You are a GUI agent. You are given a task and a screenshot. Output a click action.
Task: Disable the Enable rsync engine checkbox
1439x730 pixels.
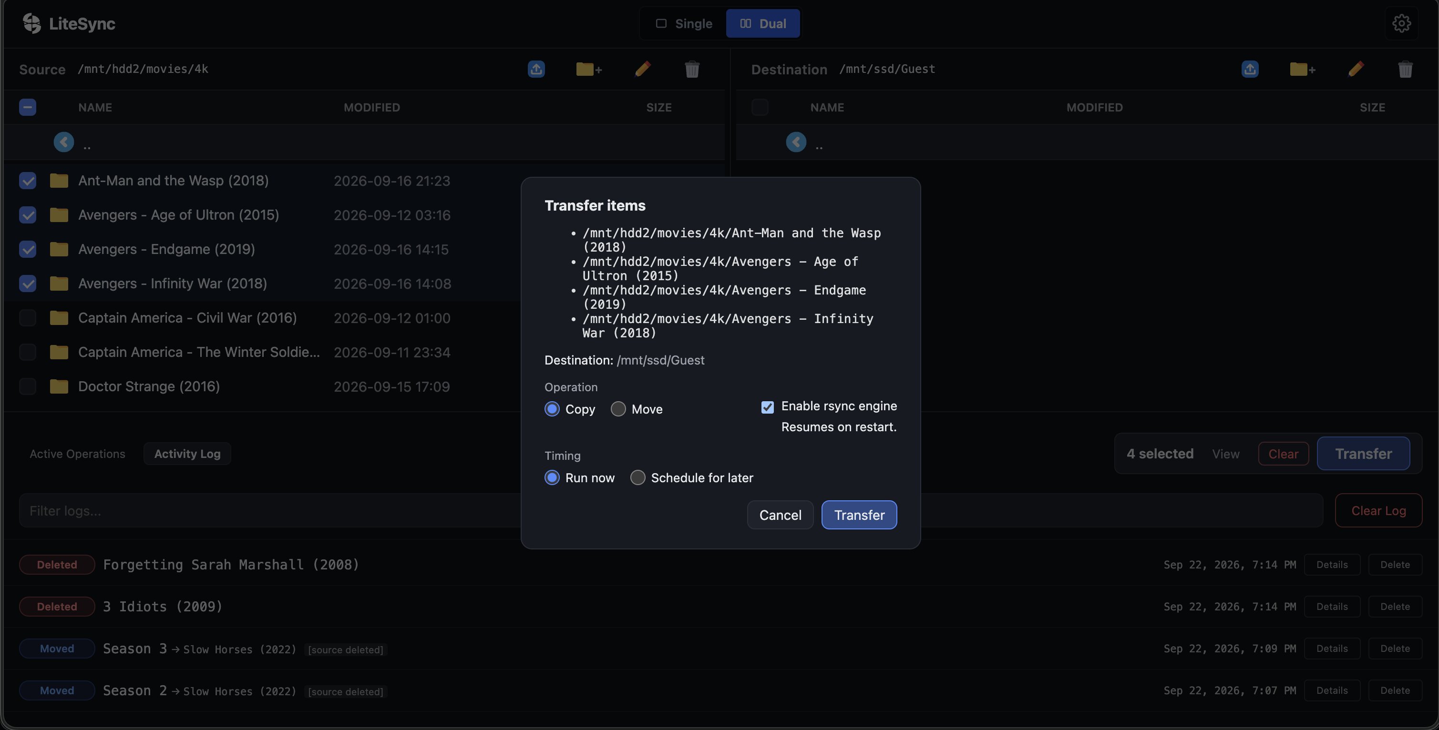[x=768, y=407]
